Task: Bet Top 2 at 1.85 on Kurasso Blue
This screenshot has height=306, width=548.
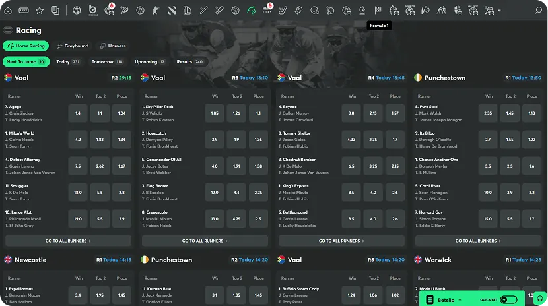Action: click(236, 295)
